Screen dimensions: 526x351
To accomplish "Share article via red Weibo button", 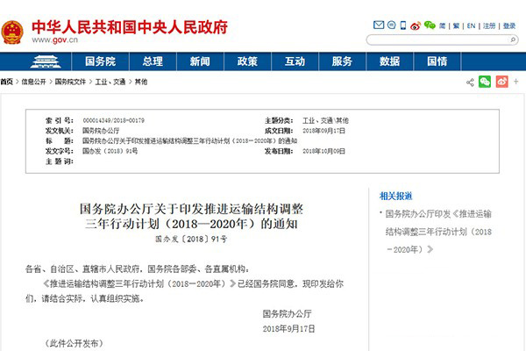I will click(501, 82).
